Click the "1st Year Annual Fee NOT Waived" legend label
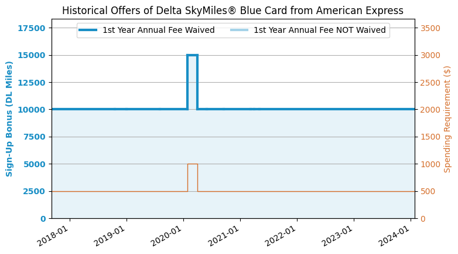The height and width of the screenshot is (254, 458). (x=319, y=30)
